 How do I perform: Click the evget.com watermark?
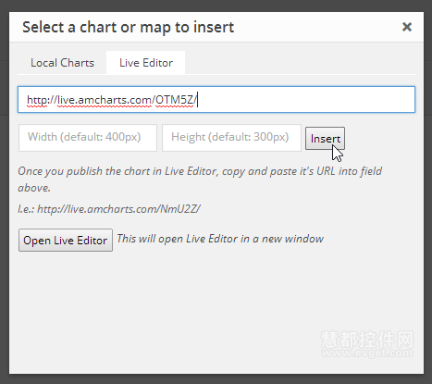tap(367, 344)
